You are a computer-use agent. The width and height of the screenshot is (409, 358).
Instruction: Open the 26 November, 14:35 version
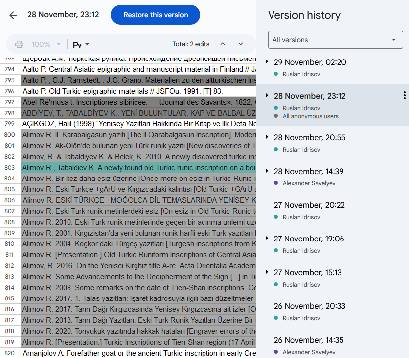[309, 340]
